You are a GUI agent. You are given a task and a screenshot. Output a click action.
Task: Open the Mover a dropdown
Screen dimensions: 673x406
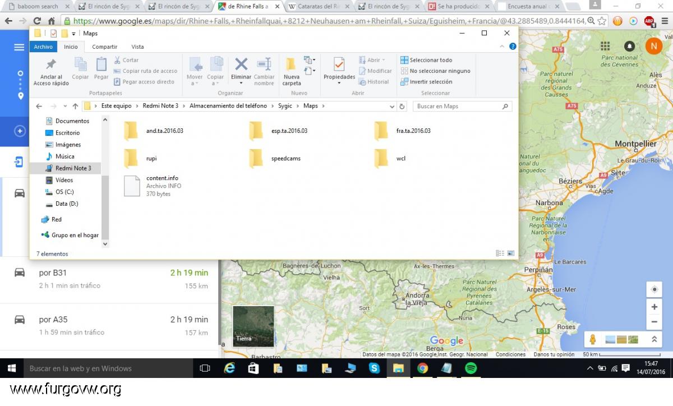click(195, 71)
